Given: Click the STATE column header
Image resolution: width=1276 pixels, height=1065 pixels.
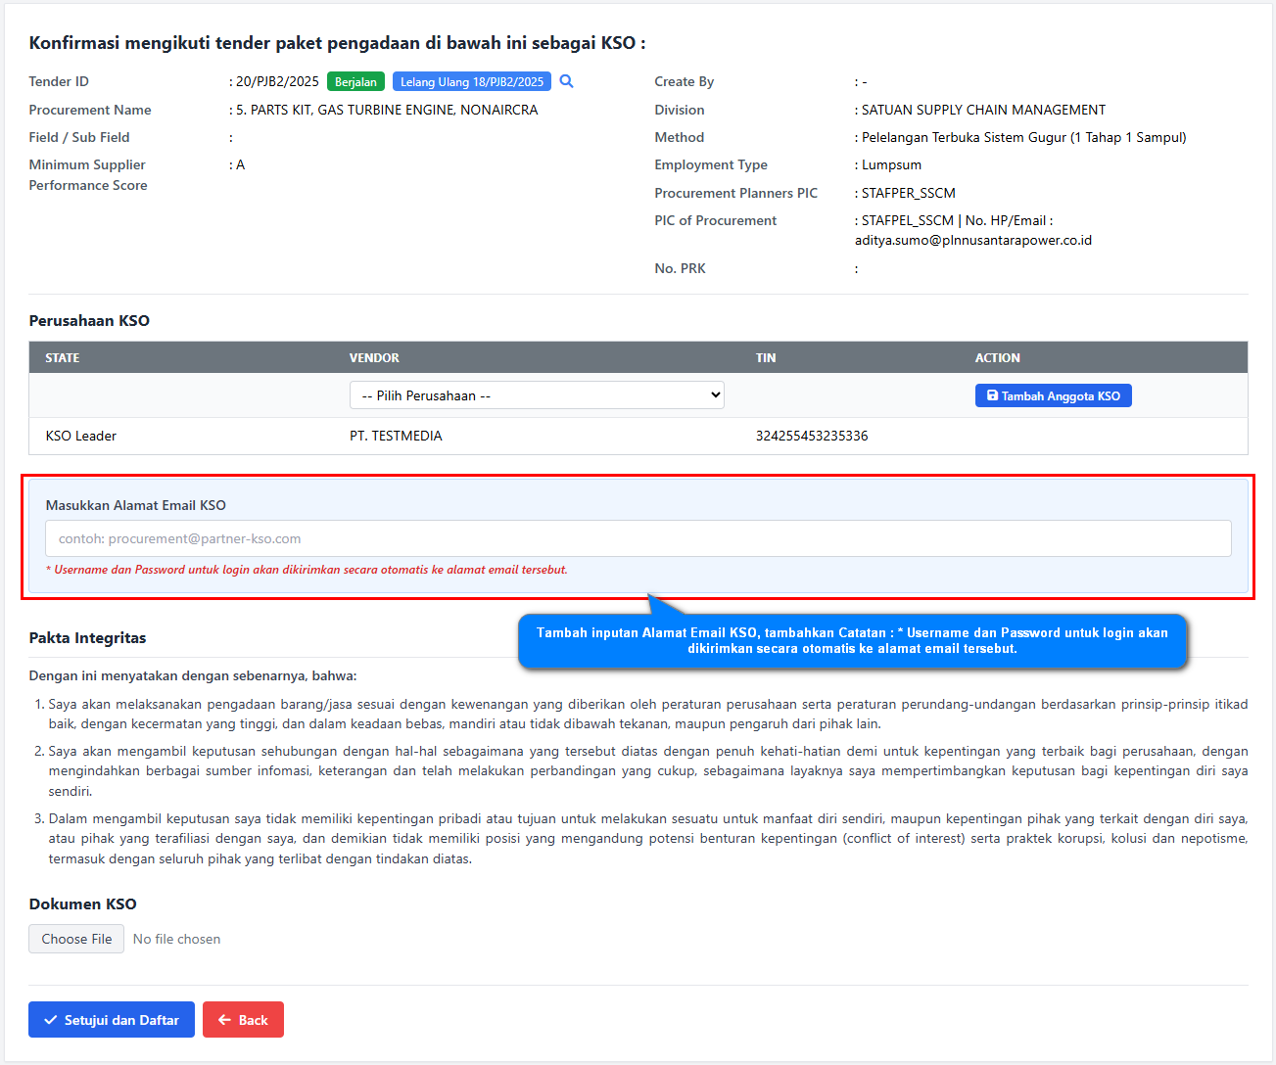Looking at the screenshot, I should pos(63,358).
